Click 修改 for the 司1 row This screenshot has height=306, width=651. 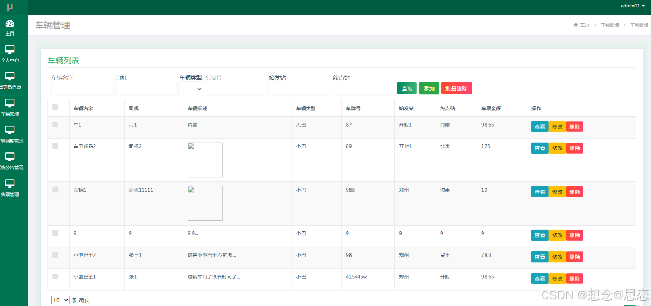[x=557, y=126]
